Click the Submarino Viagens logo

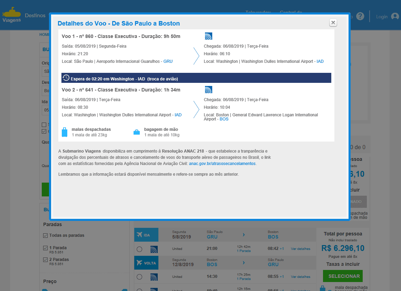pyautogui.click(x=11, y=15)
